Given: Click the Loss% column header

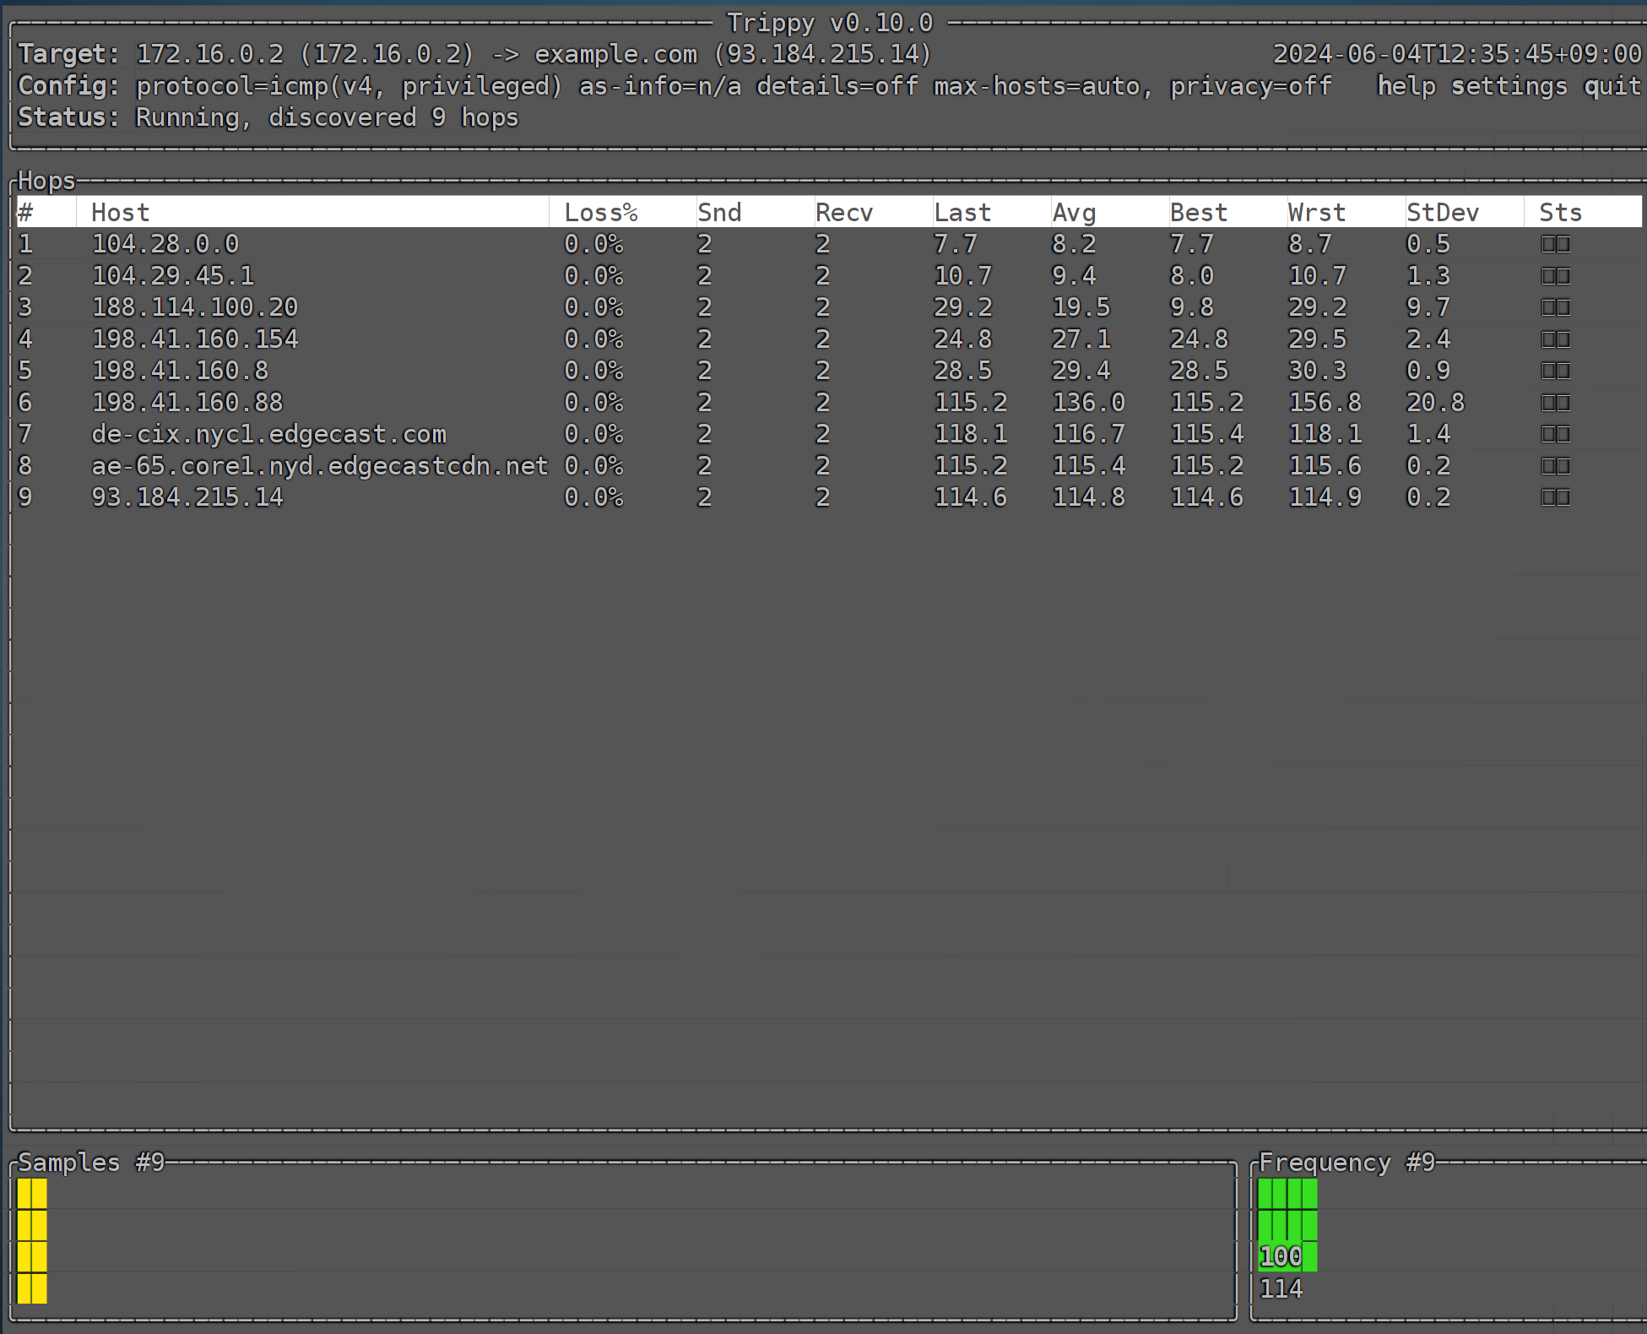Looking at the screenshot, I should (600, 213).
